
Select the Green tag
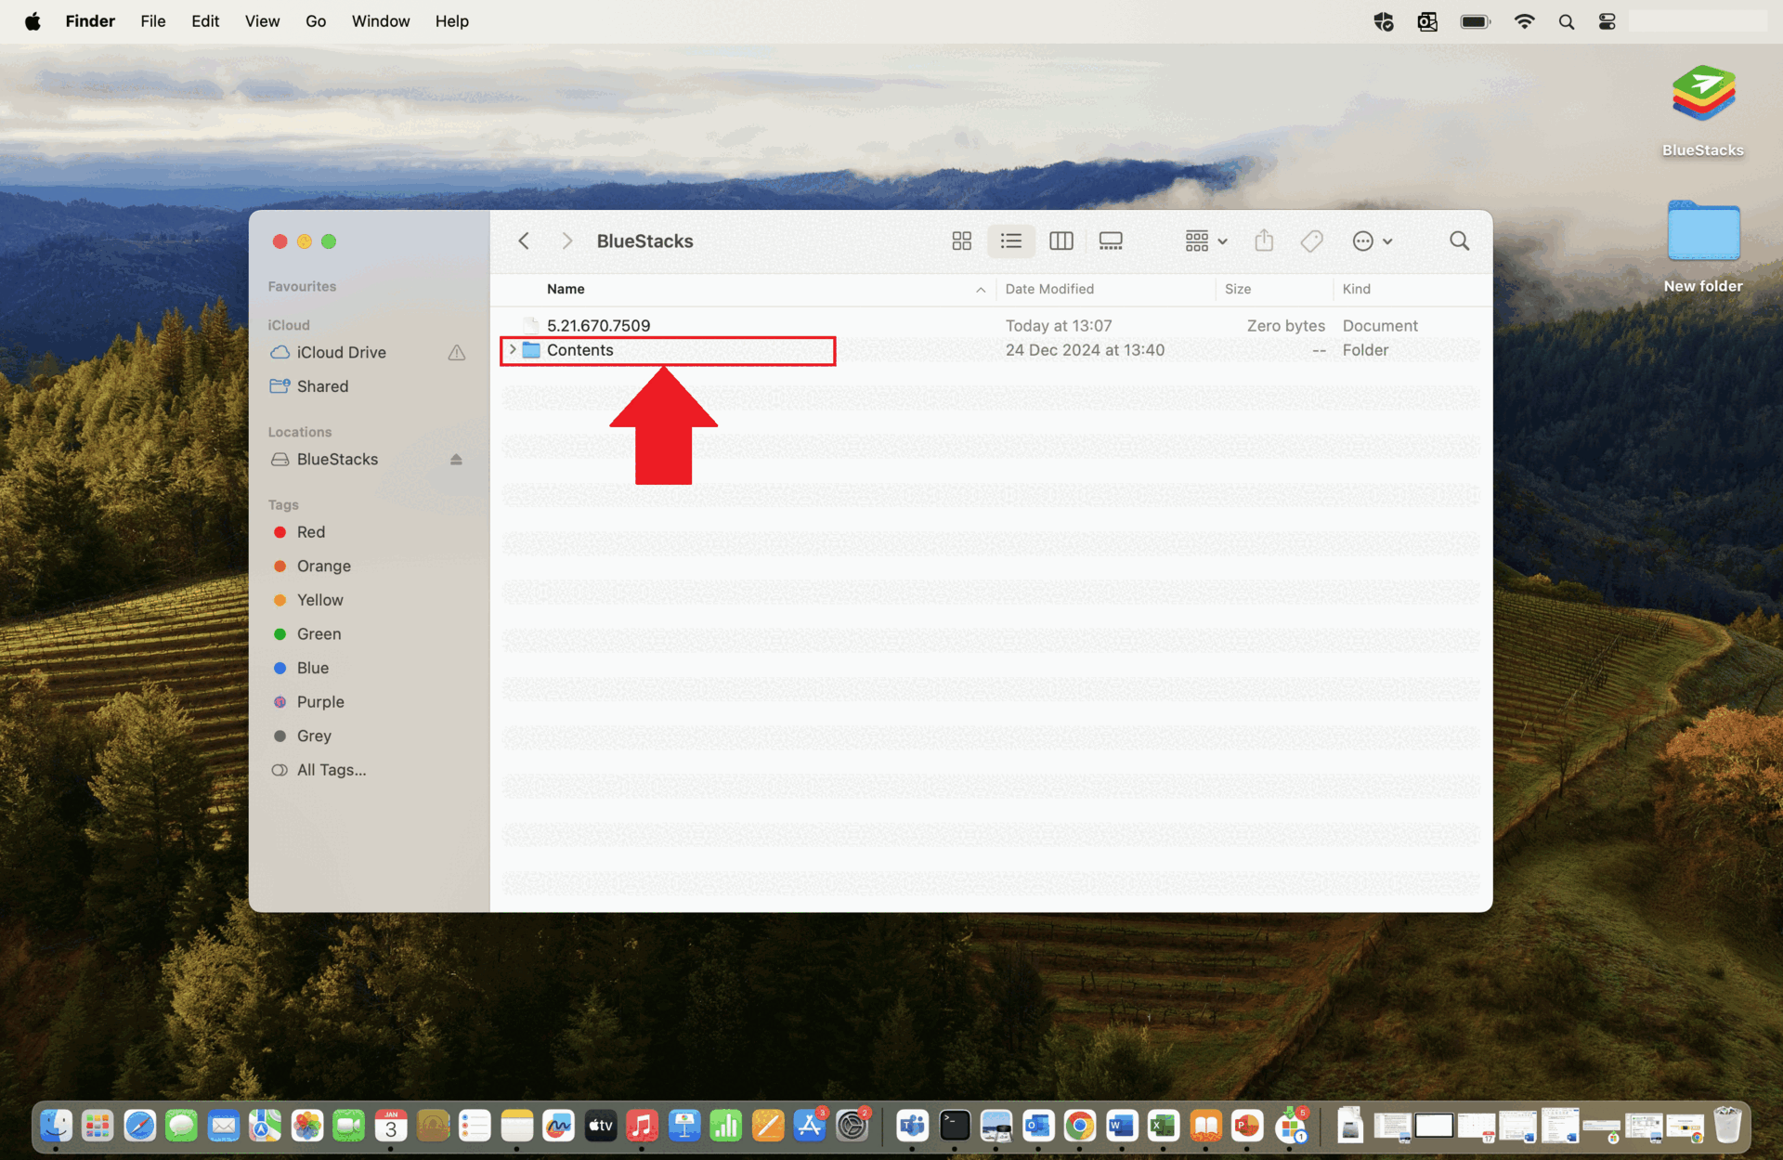[x=319, y=634]
